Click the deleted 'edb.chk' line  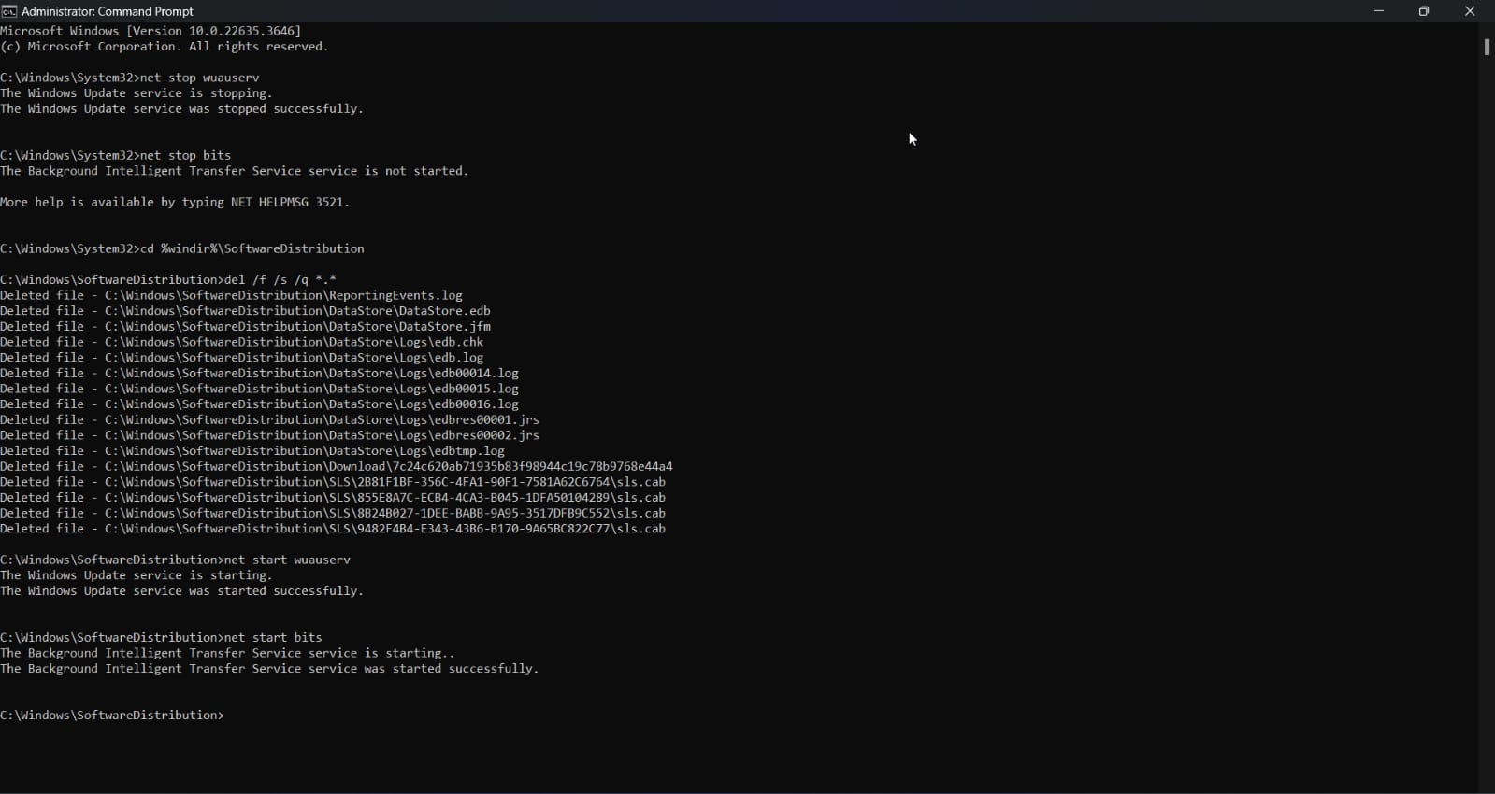(242, 342)
